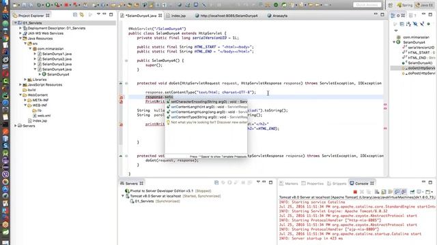Image resolution: width=437 pixels, height=245 pixels.
Task: Select SelamDunya3.java in Project Explorer
Action: (57, 64)
